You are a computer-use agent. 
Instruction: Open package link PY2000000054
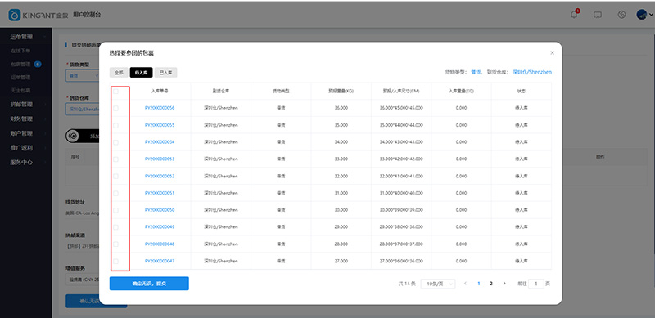[160, 142]
